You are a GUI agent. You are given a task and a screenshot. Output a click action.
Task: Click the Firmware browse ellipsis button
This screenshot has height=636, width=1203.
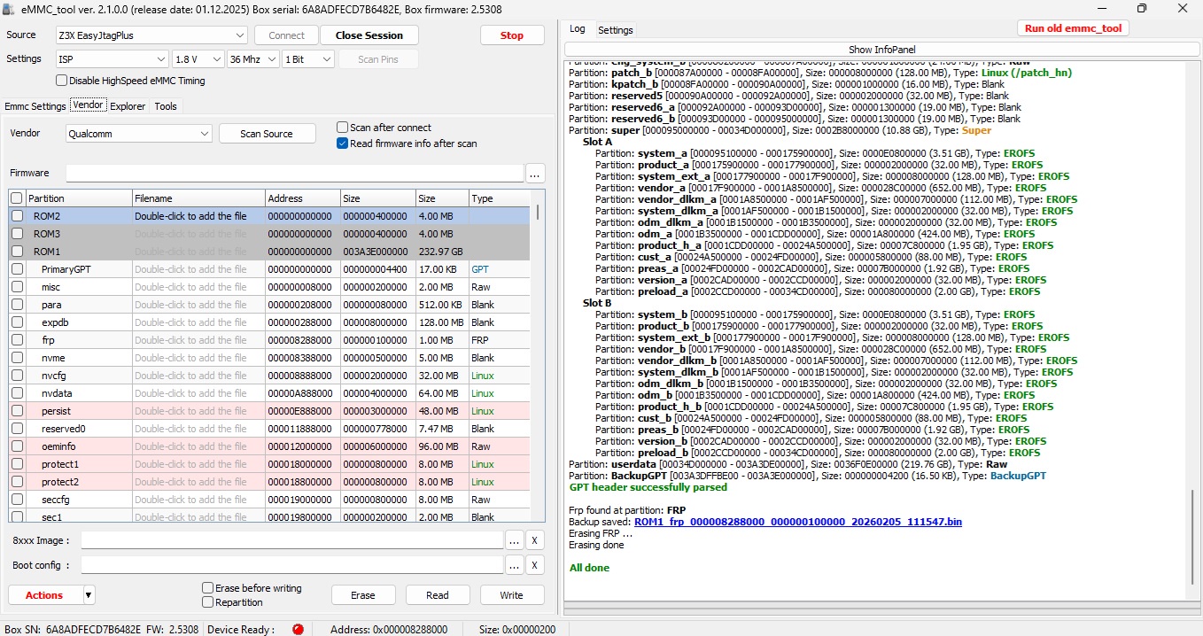(535, 173)
